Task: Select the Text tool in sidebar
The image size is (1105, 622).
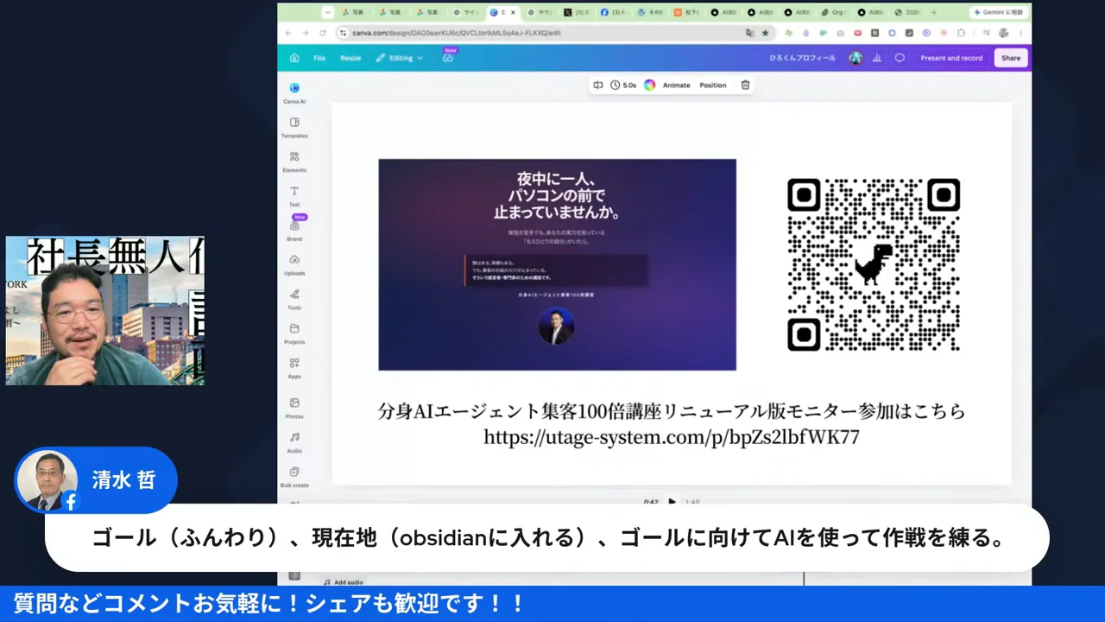Action: (x=294, y=196)
